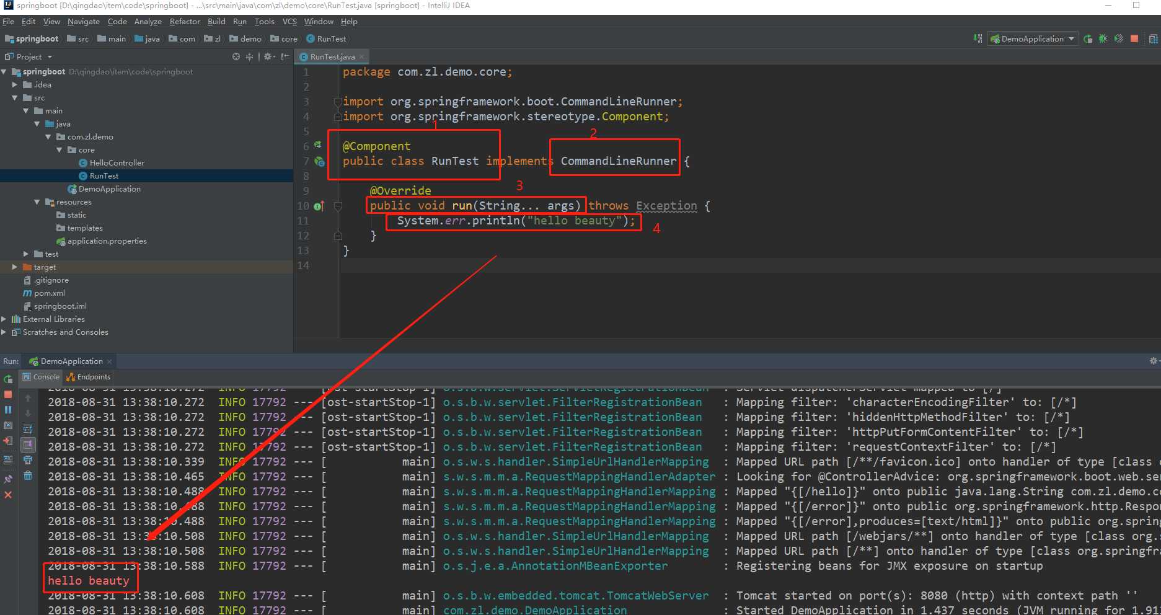This screenshot has height=615, width=1161.
Task: Stop the application from the top toolbar
Action: tap(1134, 38)
